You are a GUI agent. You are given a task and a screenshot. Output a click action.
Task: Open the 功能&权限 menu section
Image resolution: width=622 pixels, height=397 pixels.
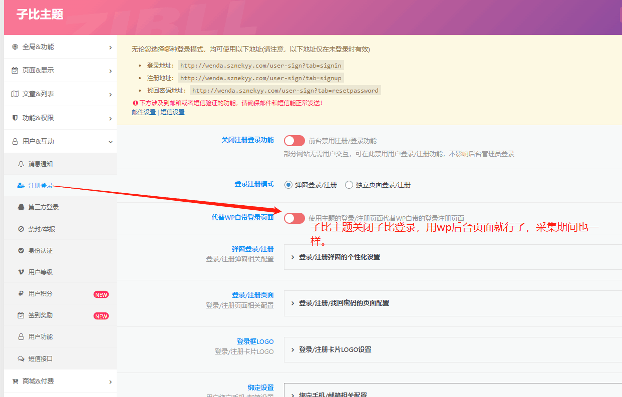(60, 118)
